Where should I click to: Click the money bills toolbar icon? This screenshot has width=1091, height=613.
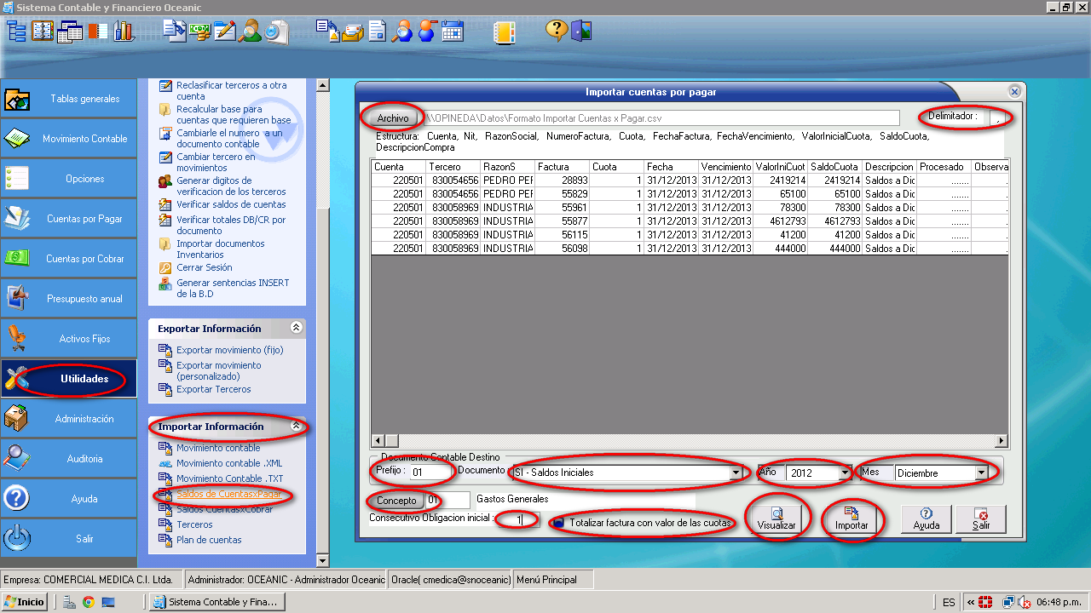[x=200, y=32]
